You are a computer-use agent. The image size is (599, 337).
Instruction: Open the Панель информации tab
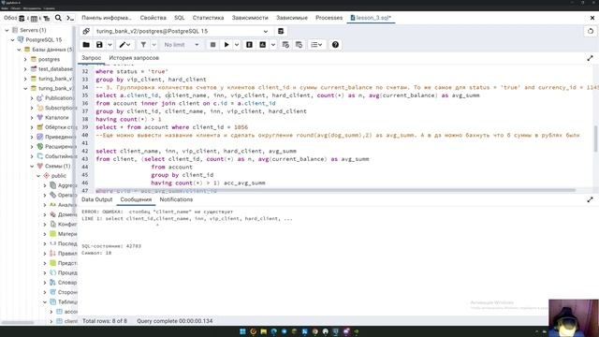(106, 18)
